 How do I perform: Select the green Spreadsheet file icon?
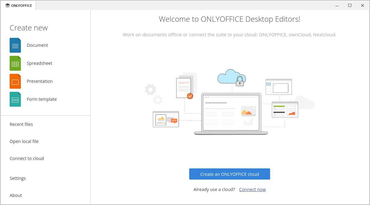pyautogui.click(x=15, y=63)
